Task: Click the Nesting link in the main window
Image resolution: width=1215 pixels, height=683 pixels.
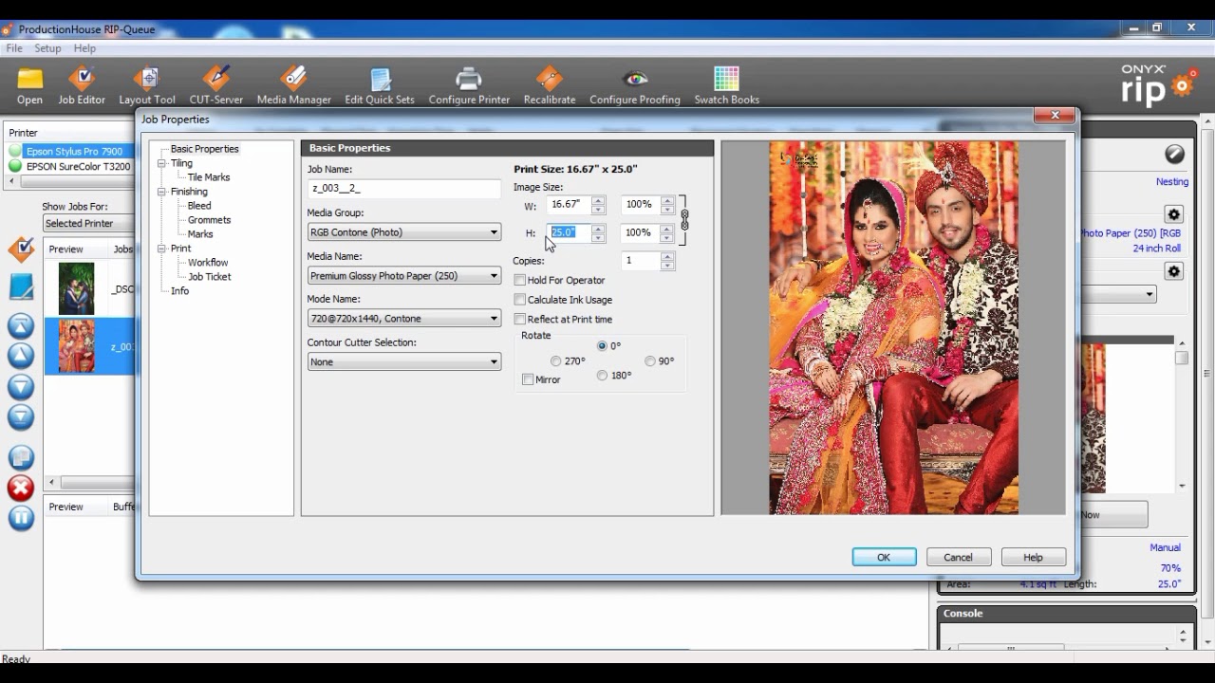Action: click(1172, 181)
